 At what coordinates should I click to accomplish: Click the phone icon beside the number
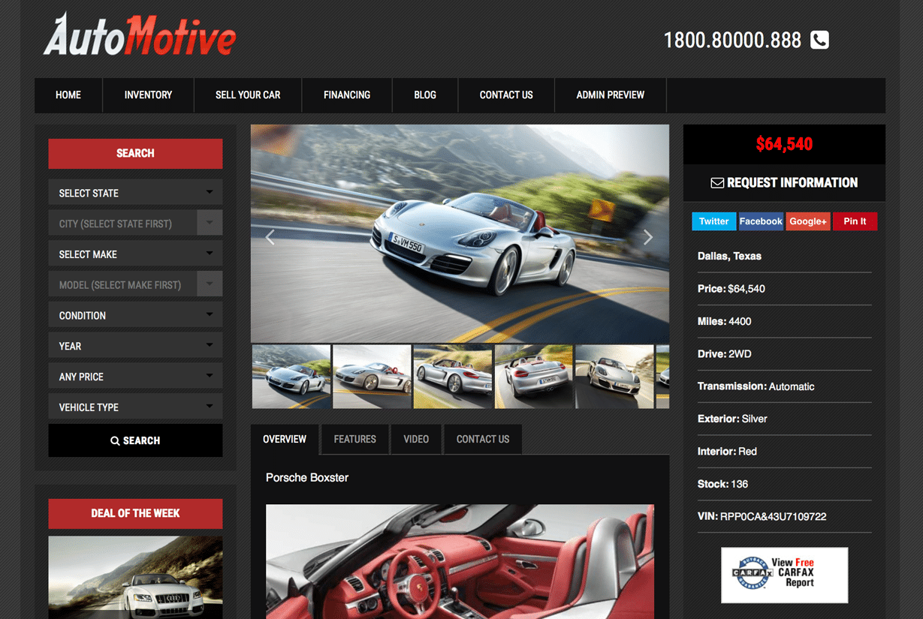point(819,40)
